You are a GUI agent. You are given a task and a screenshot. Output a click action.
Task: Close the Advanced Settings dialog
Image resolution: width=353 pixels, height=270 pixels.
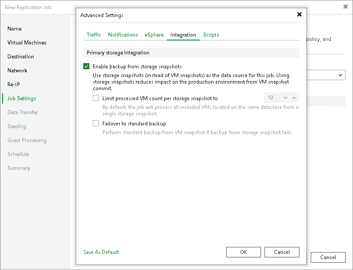coord(299,15)
